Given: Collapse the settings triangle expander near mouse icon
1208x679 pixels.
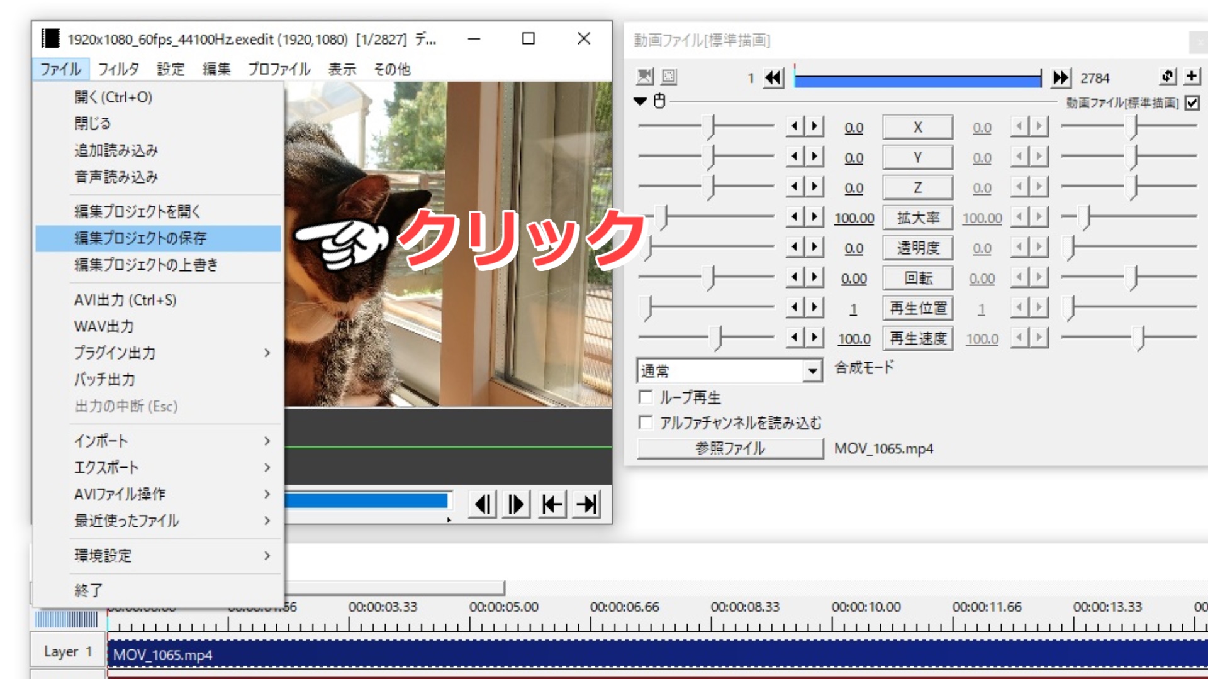Looking at the screenshot, I should coord(640,101).
